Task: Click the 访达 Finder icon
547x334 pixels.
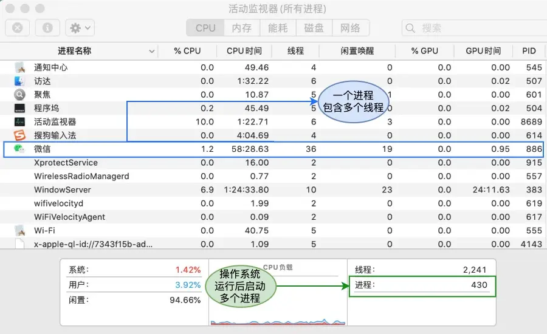Action: click(x=19, y=81)
